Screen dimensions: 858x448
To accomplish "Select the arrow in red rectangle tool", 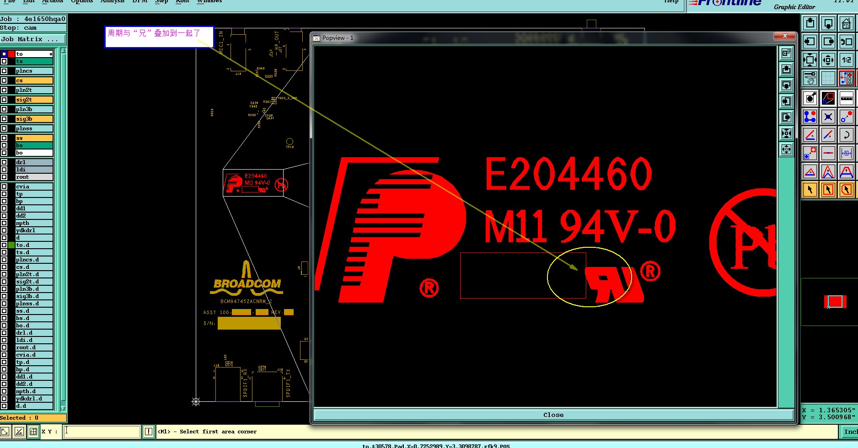I will point(828,190).
